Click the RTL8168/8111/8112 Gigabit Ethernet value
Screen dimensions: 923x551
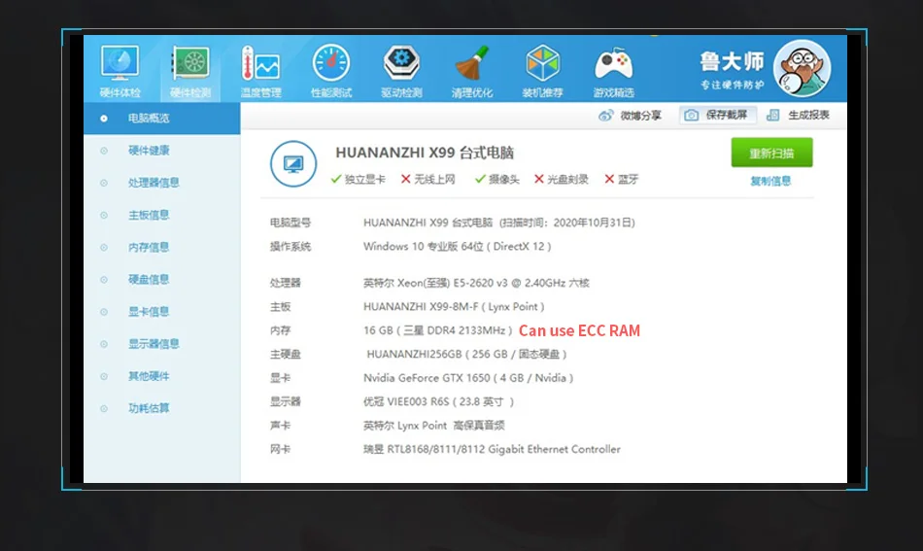[x=493, y=449]
